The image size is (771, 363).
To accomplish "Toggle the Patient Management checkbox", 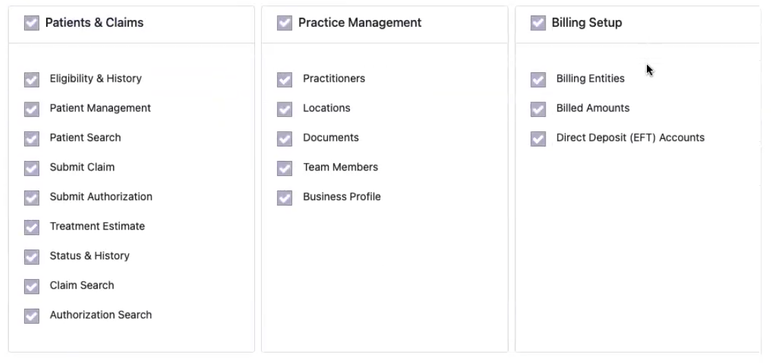I will (32, 109).
